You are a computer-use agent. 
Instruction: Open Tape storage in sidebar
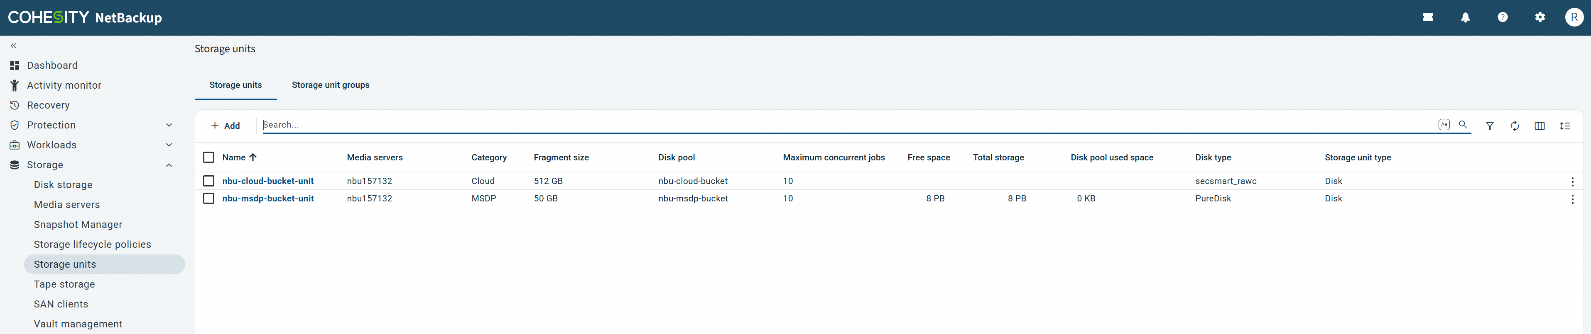(x=64, y=284)
